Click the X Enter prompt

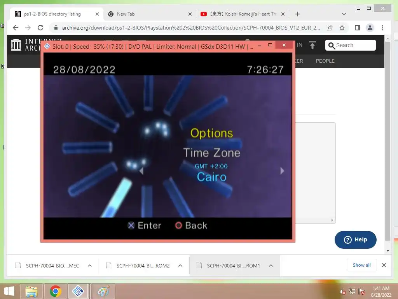pyautogui.click(x=144, y=225)
